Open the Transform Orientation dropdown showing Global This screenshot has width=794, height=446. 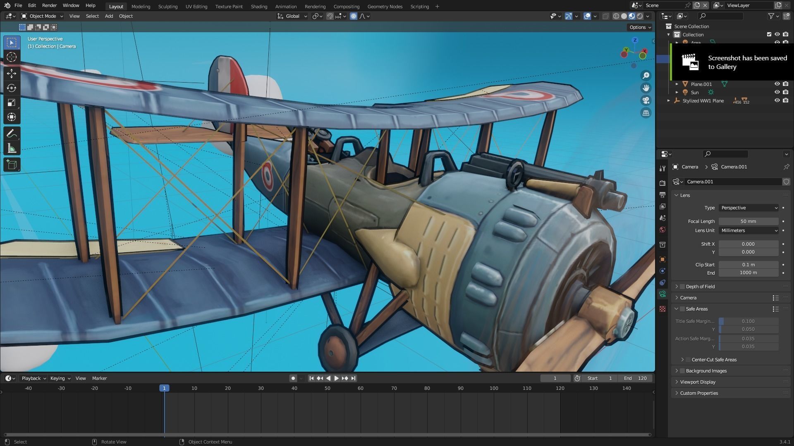pyautogui.click(x=292, y=16)
